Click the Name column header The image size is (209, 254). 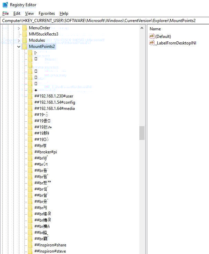(155, 29)
